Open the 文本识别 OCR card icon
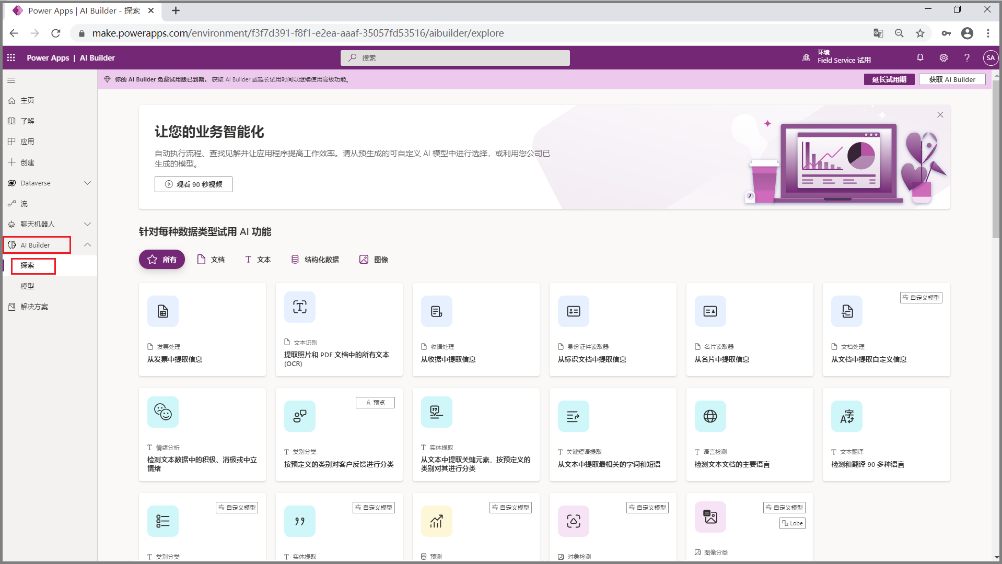Screen dimensions: 1002x564 (300, 307)
